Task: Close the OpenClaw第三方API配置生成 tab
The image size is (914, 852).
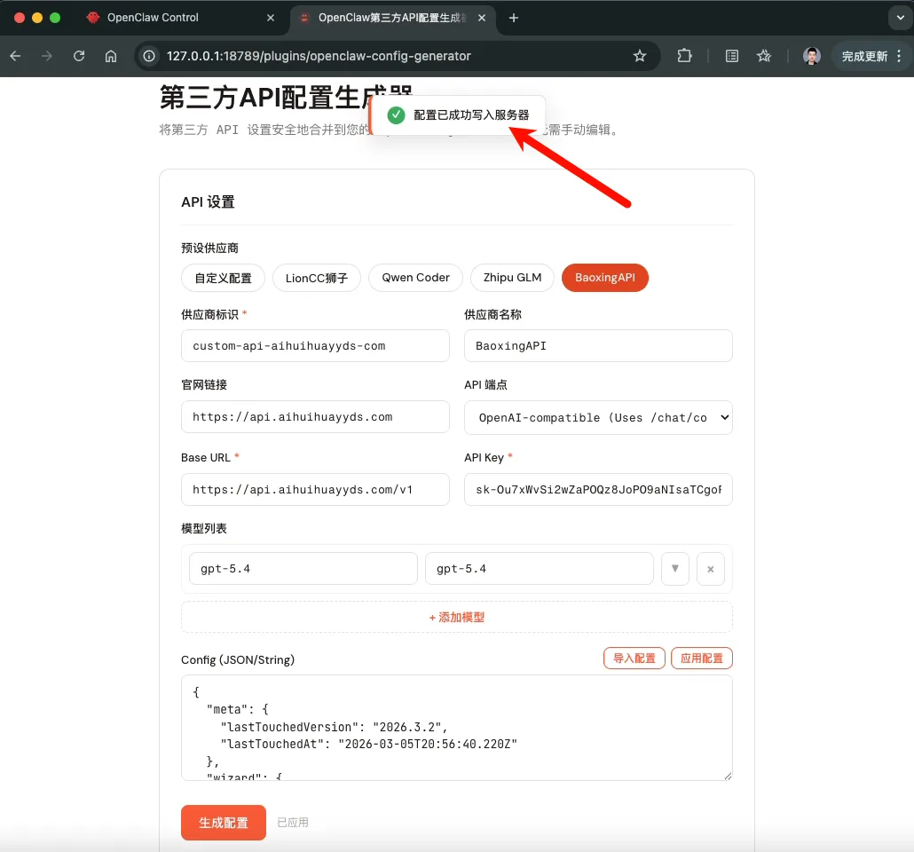Action: point(482,18)
